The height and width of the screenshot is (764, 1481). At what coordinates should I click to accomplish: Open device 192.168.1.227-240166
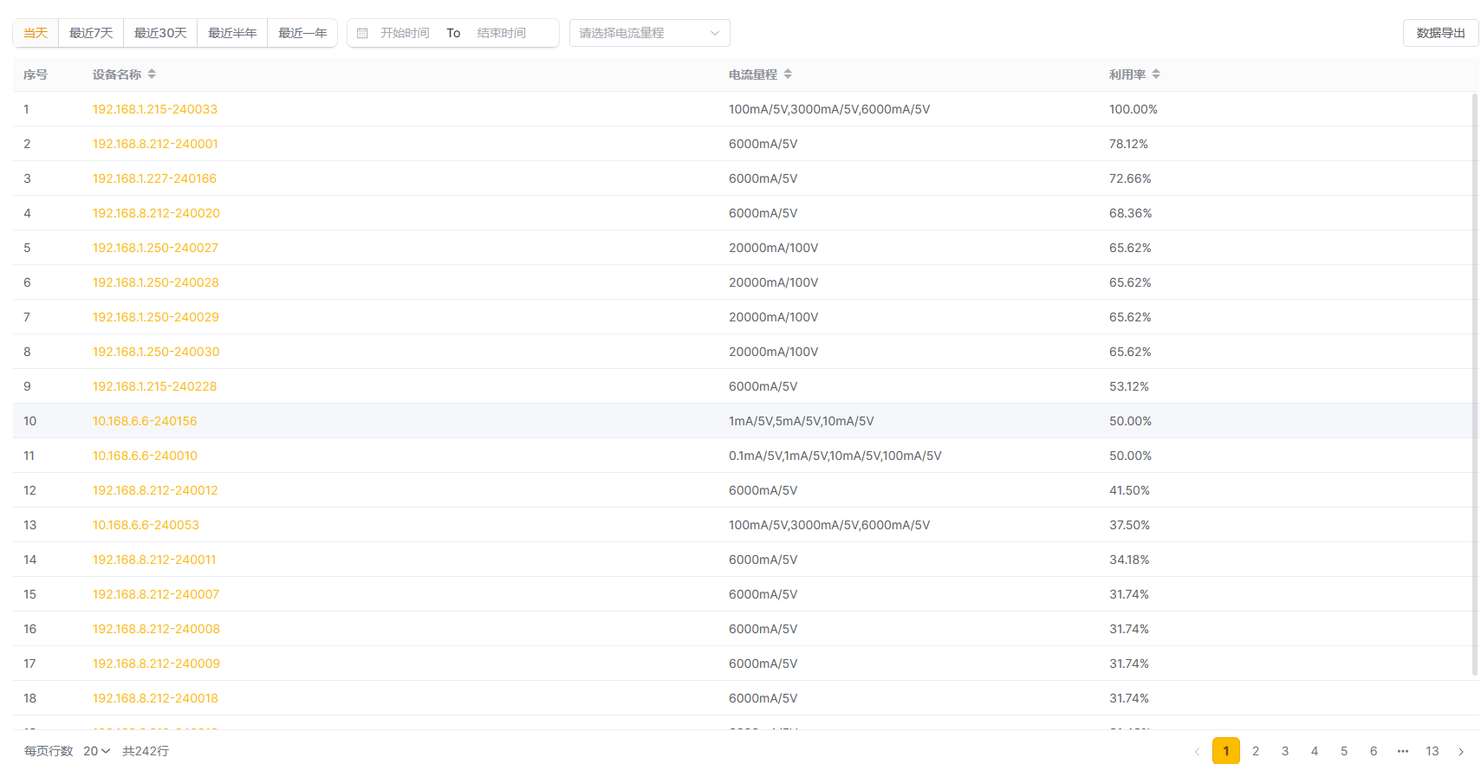point(154,178)
